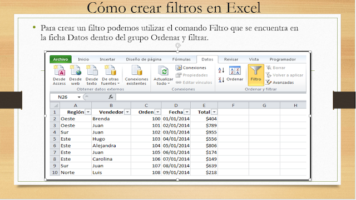
Task: Open the Total filter dropdown
Action: pyautogui.click(x=214, y=112)
